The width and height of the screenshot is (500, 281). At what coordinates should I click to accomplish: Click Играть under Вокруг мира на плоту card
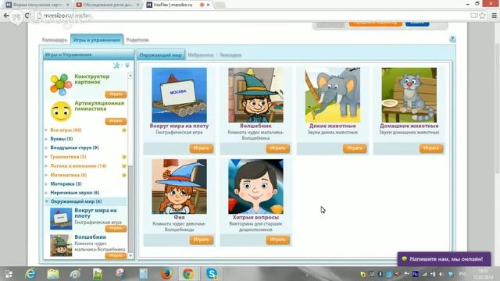coord(202,148)
